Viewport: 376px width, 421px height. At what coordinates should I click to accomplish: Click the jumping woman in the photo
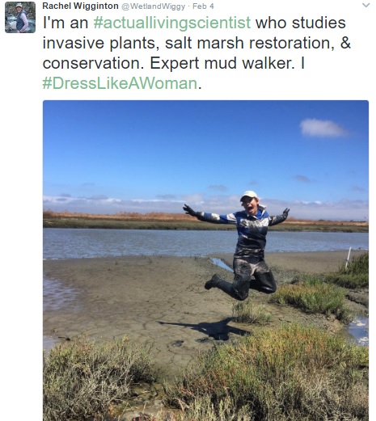[240, 245]
